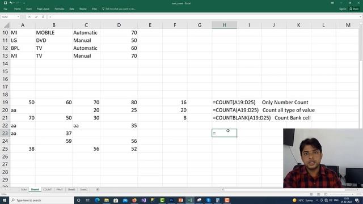Select cell with MOBILE text
The width and height of the screenshot is (363, 204).
pyautogui.click(x=54, y=33)
